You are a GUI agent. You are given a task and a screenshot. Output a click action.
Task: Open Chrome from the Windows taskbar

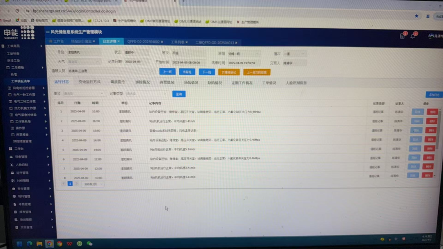tap(50, 244)
